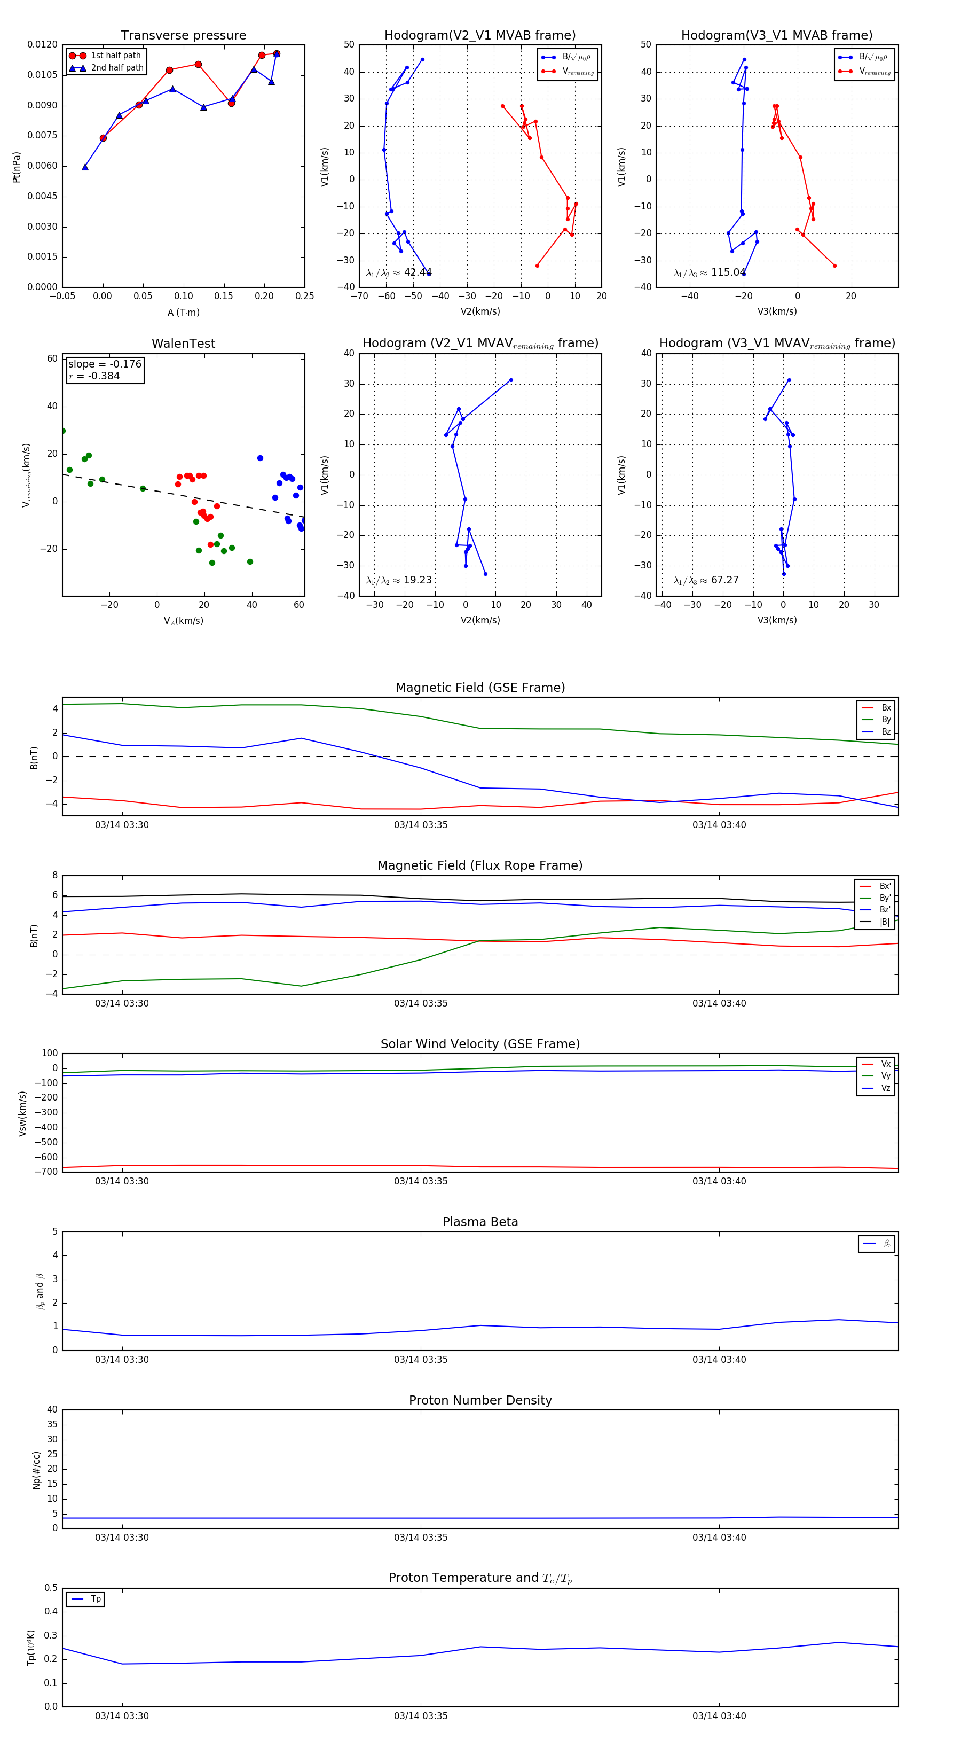Select the βp legend entry in the Plasma Beta plot
The width and height of the screenshot is (961, 1763).
pyautogui.click(x=877, y=1244)
